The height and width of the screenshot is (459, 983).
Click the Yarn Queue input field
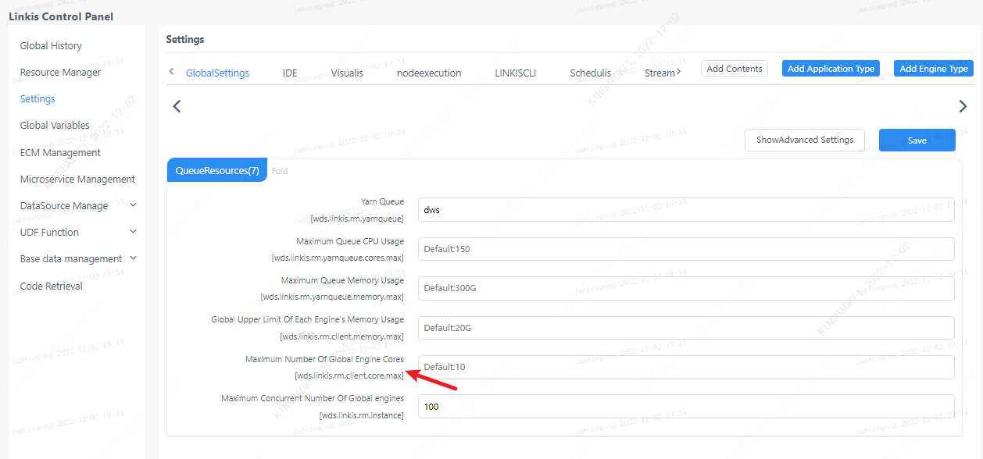point(685,210)
